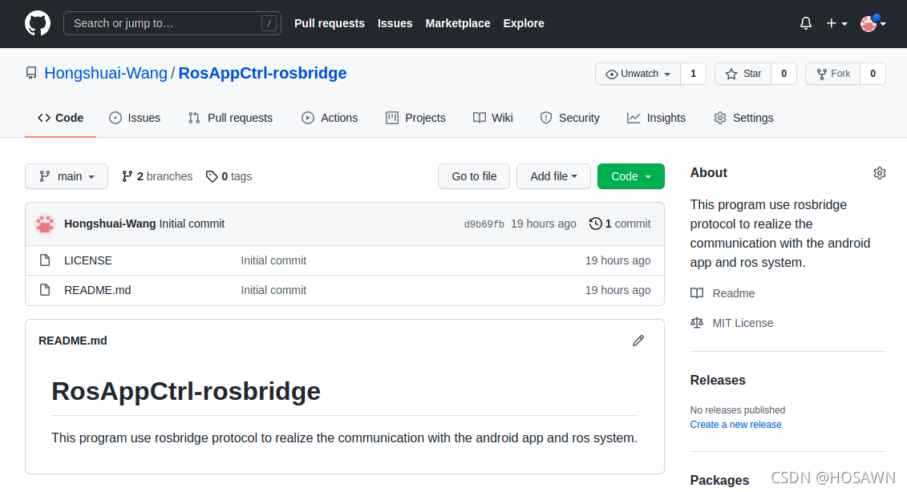Open Initial commit message in LICENSE row
The height and width of the screenshot is (492, 907).
click(273, 260)
